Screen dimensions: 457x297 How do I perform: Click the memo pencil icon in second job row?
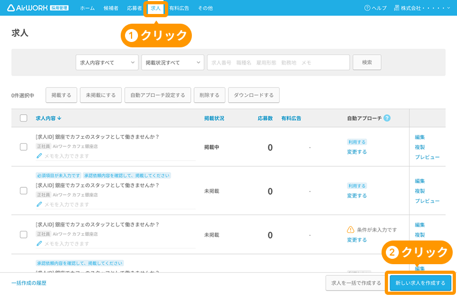pos(39,204)
